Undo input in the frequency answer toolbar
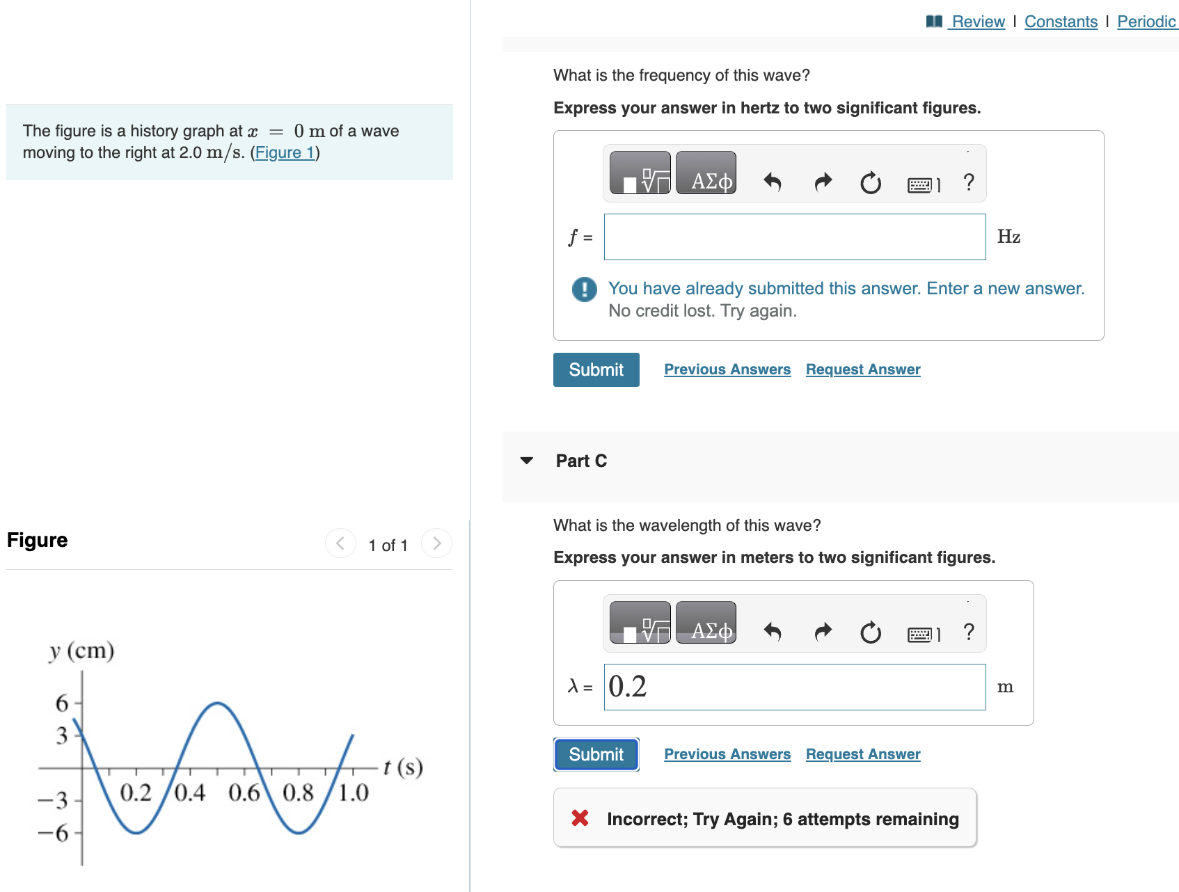Screen dimensions: 1179x892 pos(773,182)
